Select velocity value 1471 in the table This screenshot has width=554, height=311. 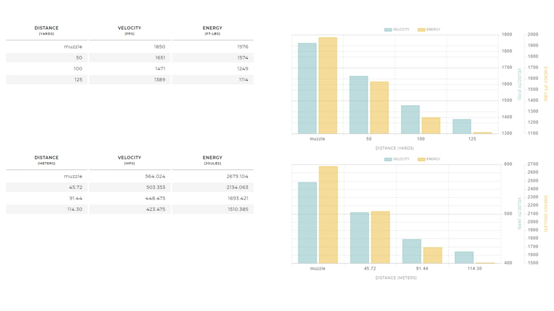click(x=160, y=68)
